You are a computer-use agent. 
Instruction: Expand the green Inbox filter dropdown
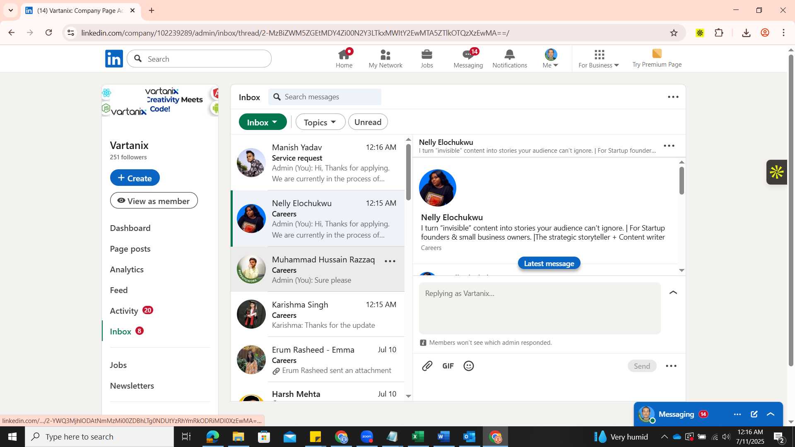tap(263, 122)
